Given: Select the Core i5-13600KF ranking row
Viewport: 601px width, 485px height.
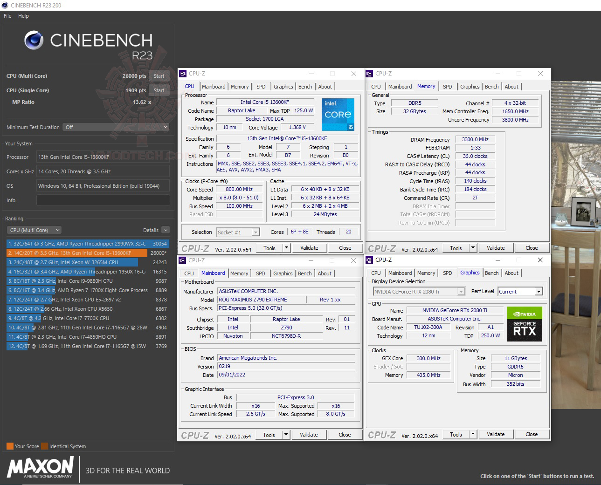Looking at the screenshot, I should 88,253.
